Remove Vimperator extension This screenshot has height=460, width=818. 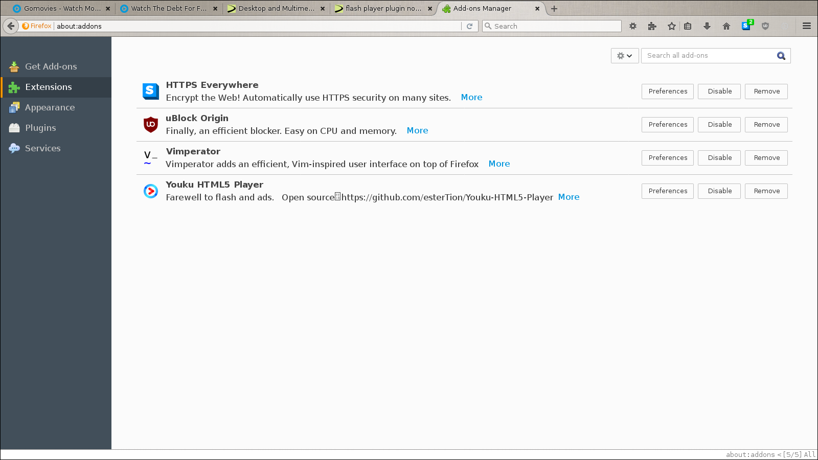point(766,158)
